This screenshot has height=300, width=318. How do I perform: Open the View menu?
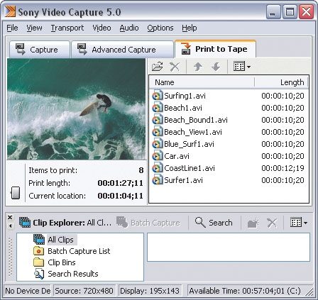34,28
